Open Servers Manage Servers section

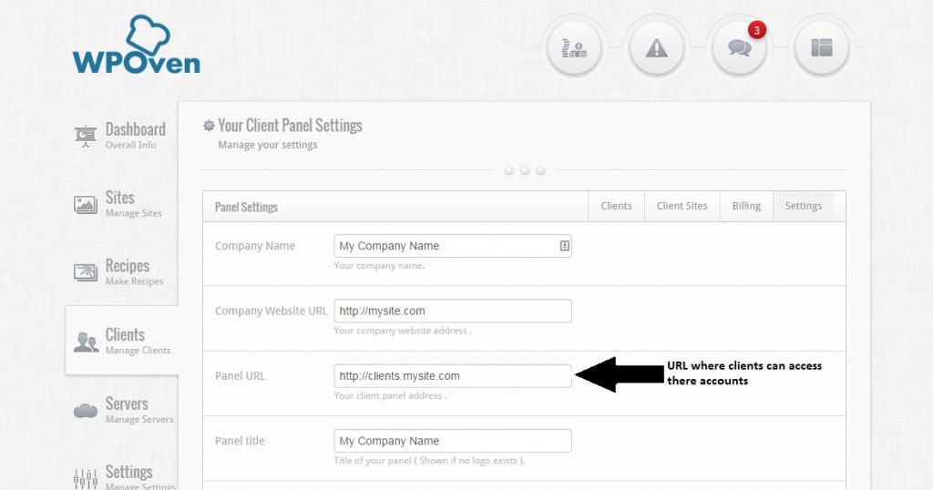123,410
